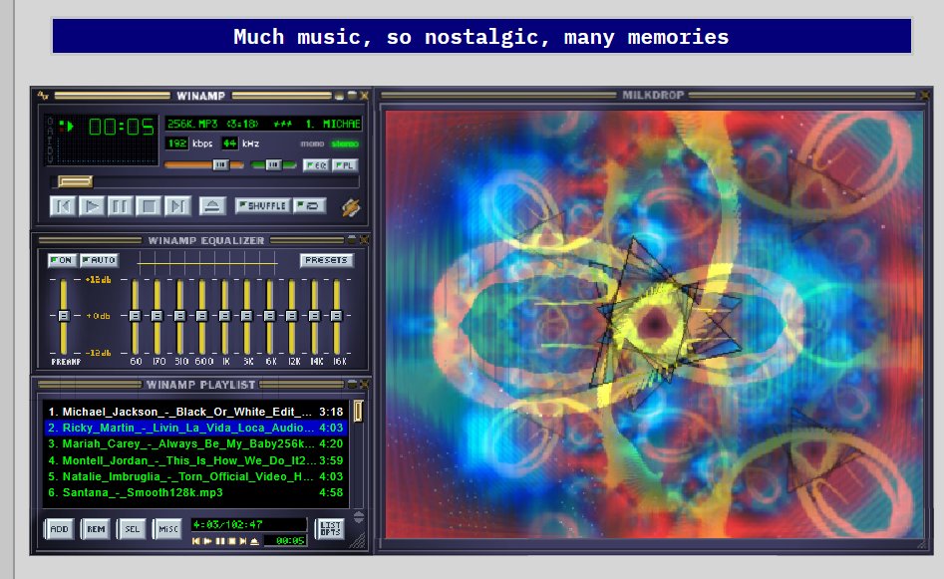
Task: Click the 6K equalizer band slider
Action: click(269, 316)
